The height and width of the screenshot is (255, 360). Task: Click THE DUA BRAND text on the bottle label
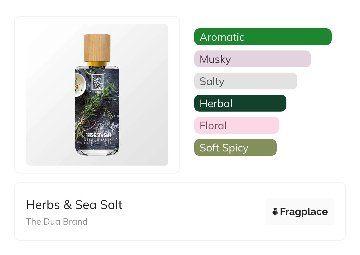(97, 92)
